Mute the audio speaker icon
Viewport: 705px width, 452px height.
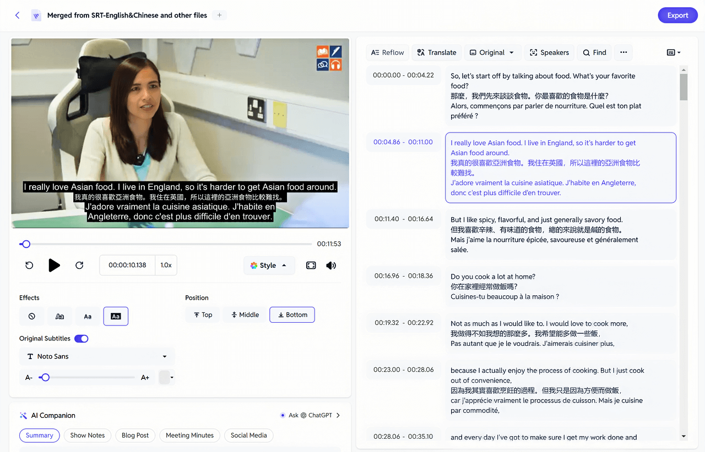coord(331,266)
